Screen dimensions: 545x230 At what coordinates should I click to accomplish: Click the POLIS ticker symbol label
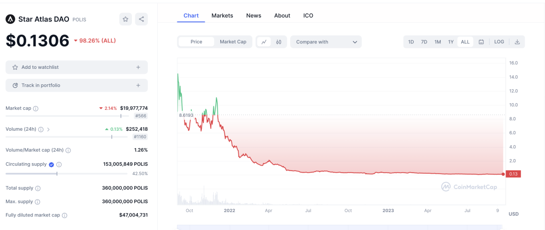[x=79, y=20]
